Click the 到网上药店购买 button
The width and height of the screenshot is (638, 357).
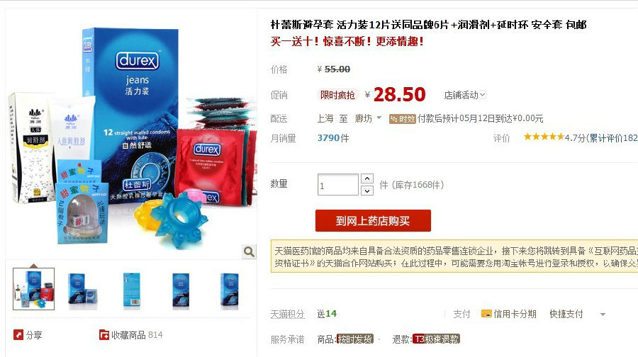pyautogui.click(x=373, y=221)
